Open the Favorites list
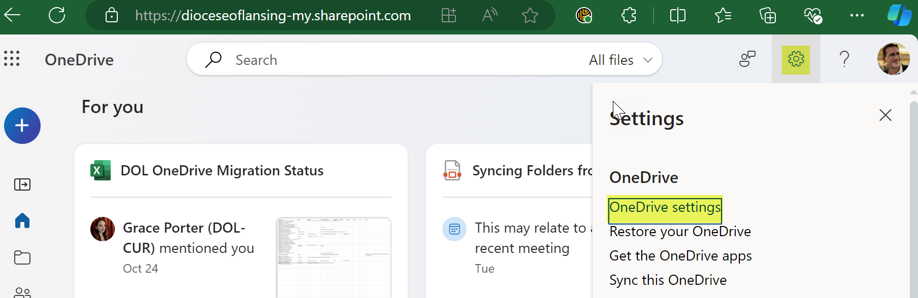Image resolution: width=918 pixels, height=298 pixels. [x=723, y=16]
